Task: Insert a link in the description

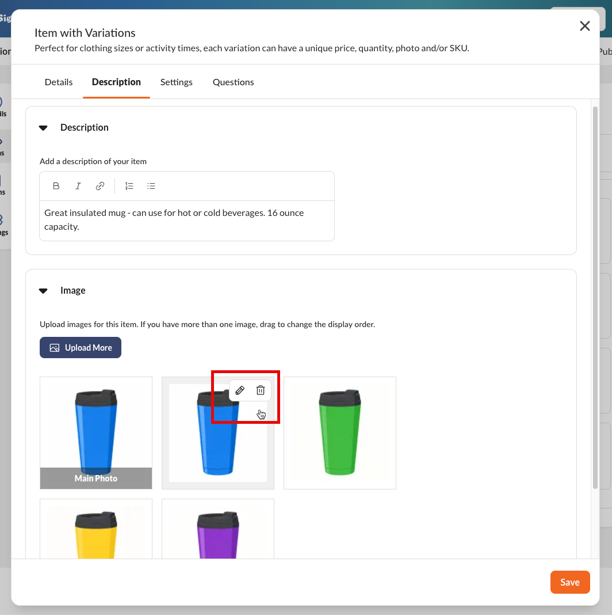Action: pyautogui.click(x=100, y=186)
